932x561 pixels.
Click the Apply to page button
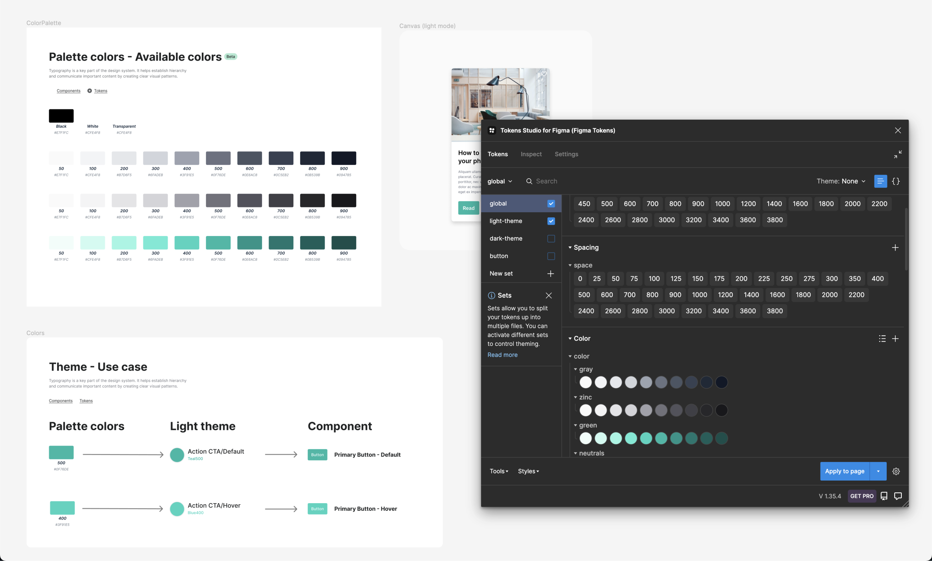tap(844, 471)
